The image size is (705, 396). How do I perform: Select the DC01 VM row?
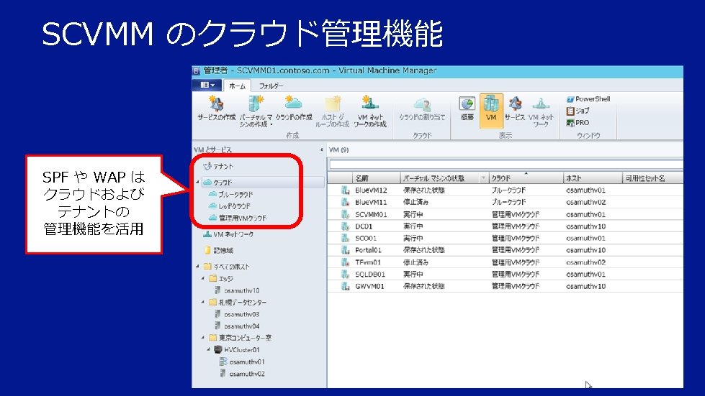point(505,226)
